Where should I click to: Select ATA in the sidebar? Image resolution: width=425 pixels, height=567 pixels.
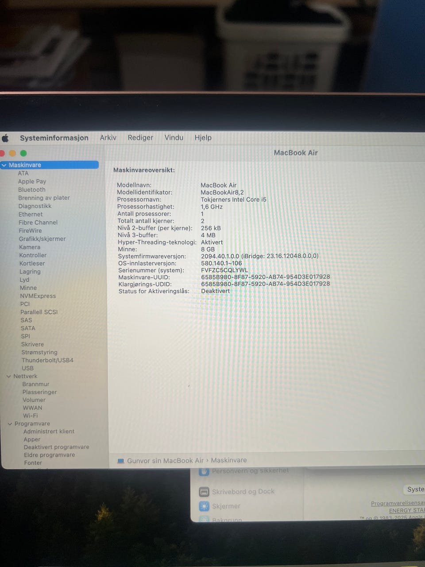[x=23, y=173]
